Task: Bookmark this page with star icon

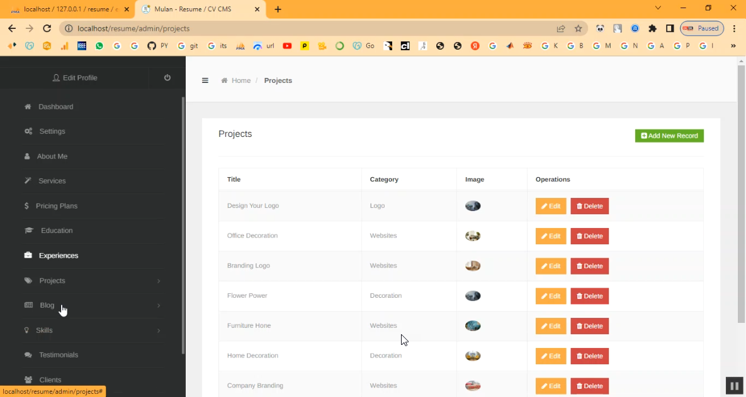Action: [x=578, y=28]
